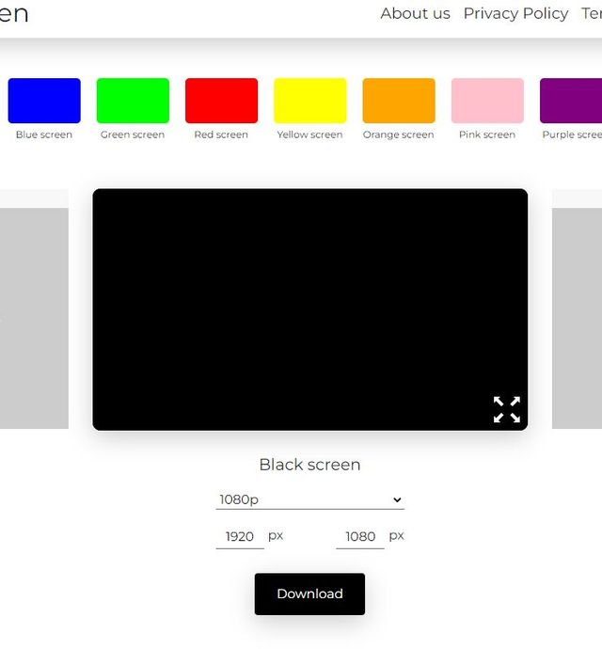Open the About us page

coord(415,13)
